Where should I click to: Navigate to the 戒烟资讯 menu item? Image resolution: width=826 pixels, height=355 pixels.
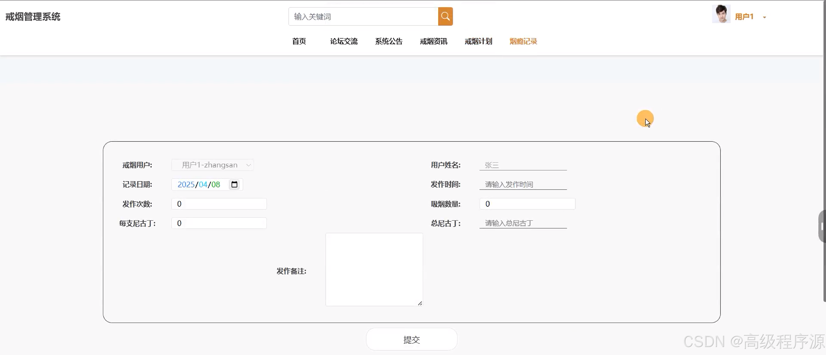(x=433, y=41)
